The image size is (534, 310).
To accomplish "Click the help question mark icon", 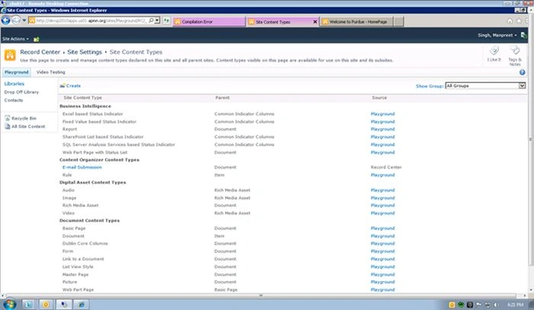I will [522, 72].
